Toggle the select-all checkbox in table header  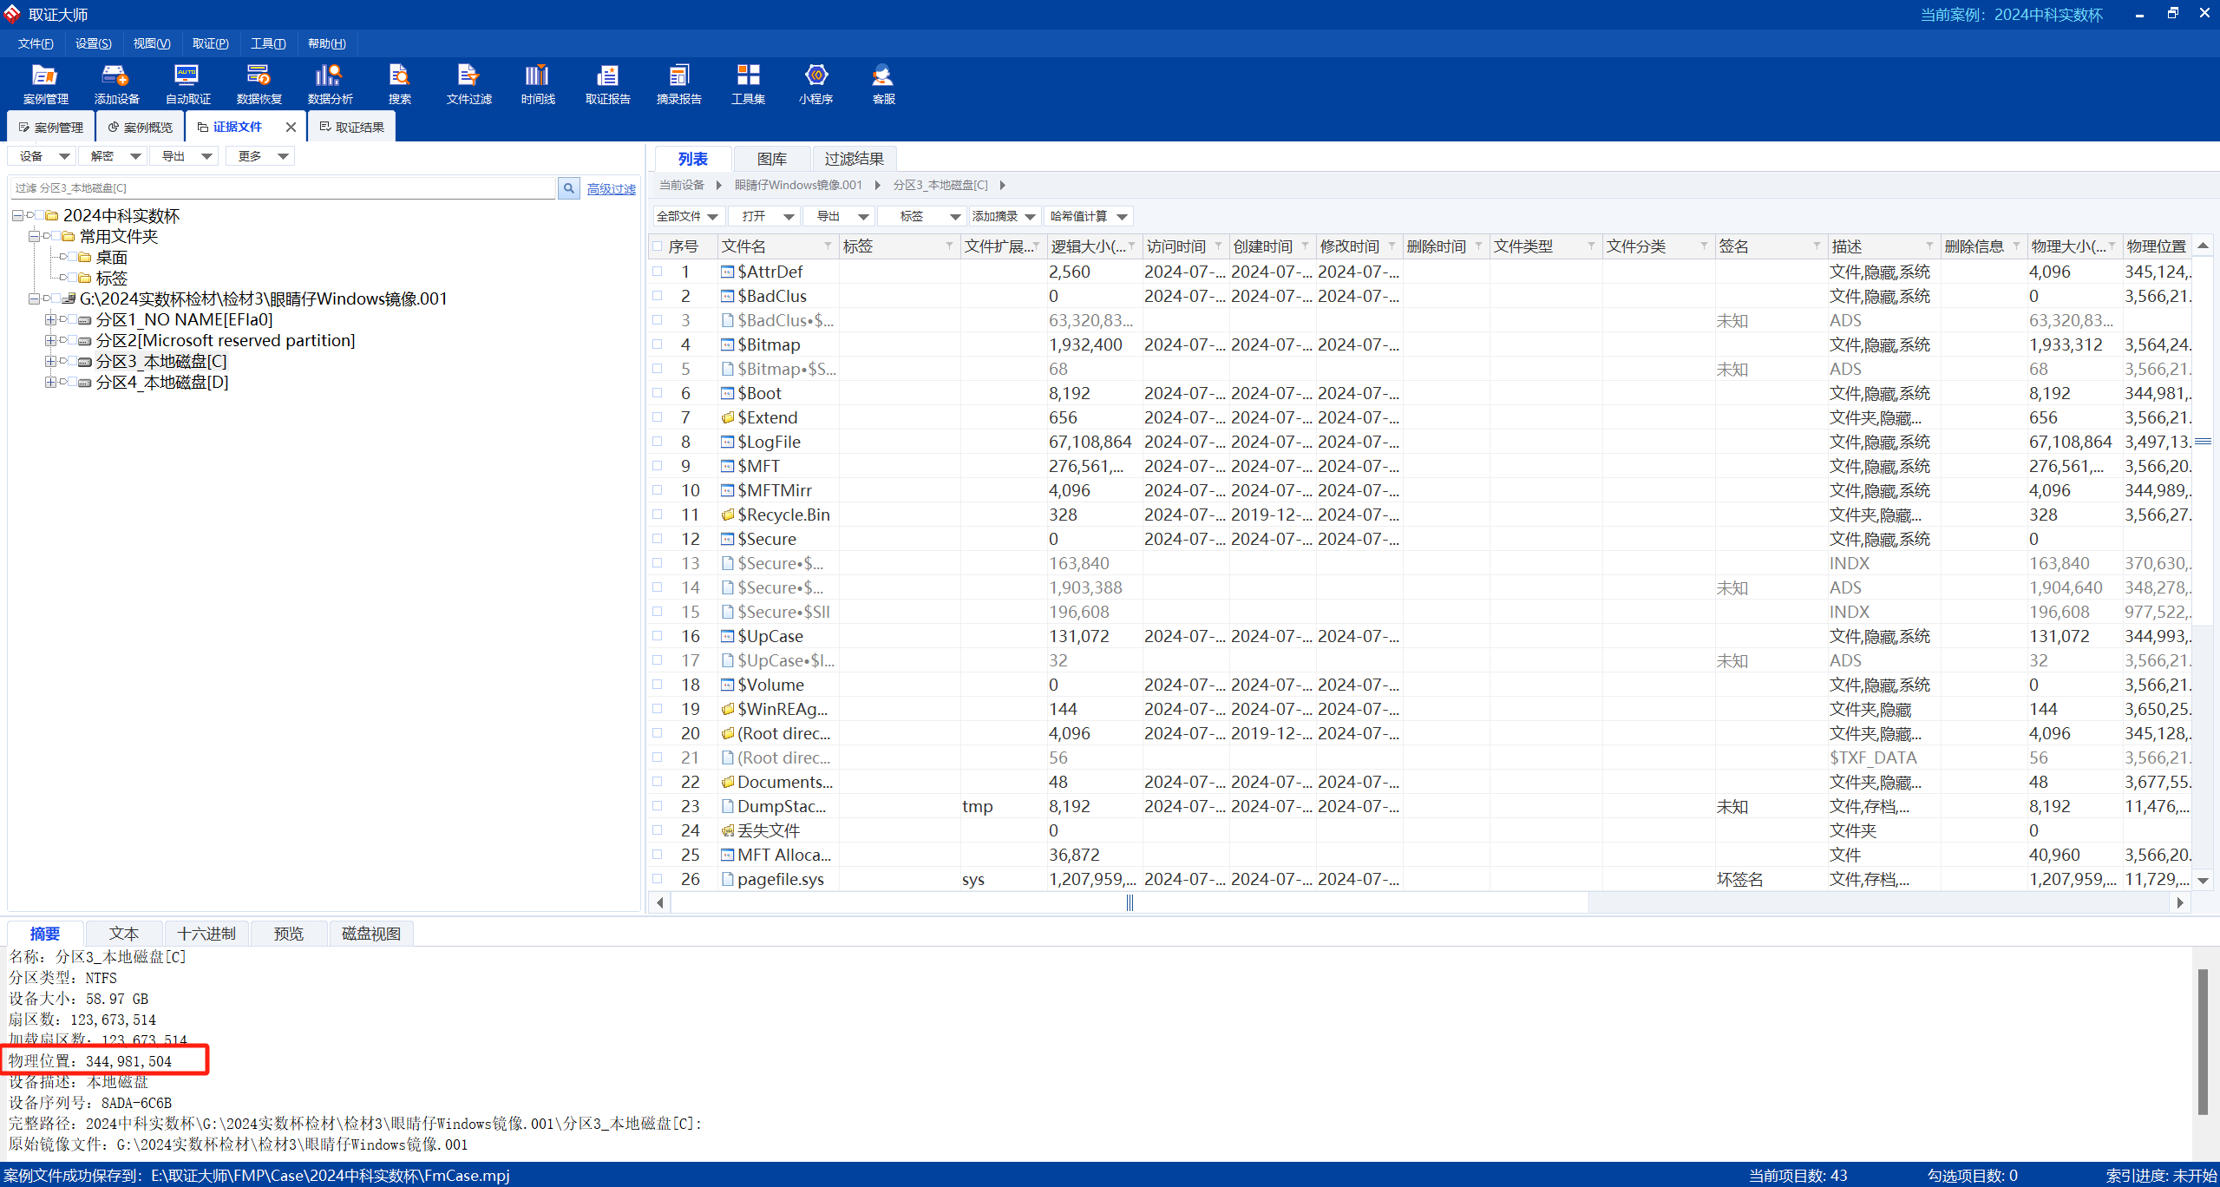pyautogui.click(x=658, y=246)
